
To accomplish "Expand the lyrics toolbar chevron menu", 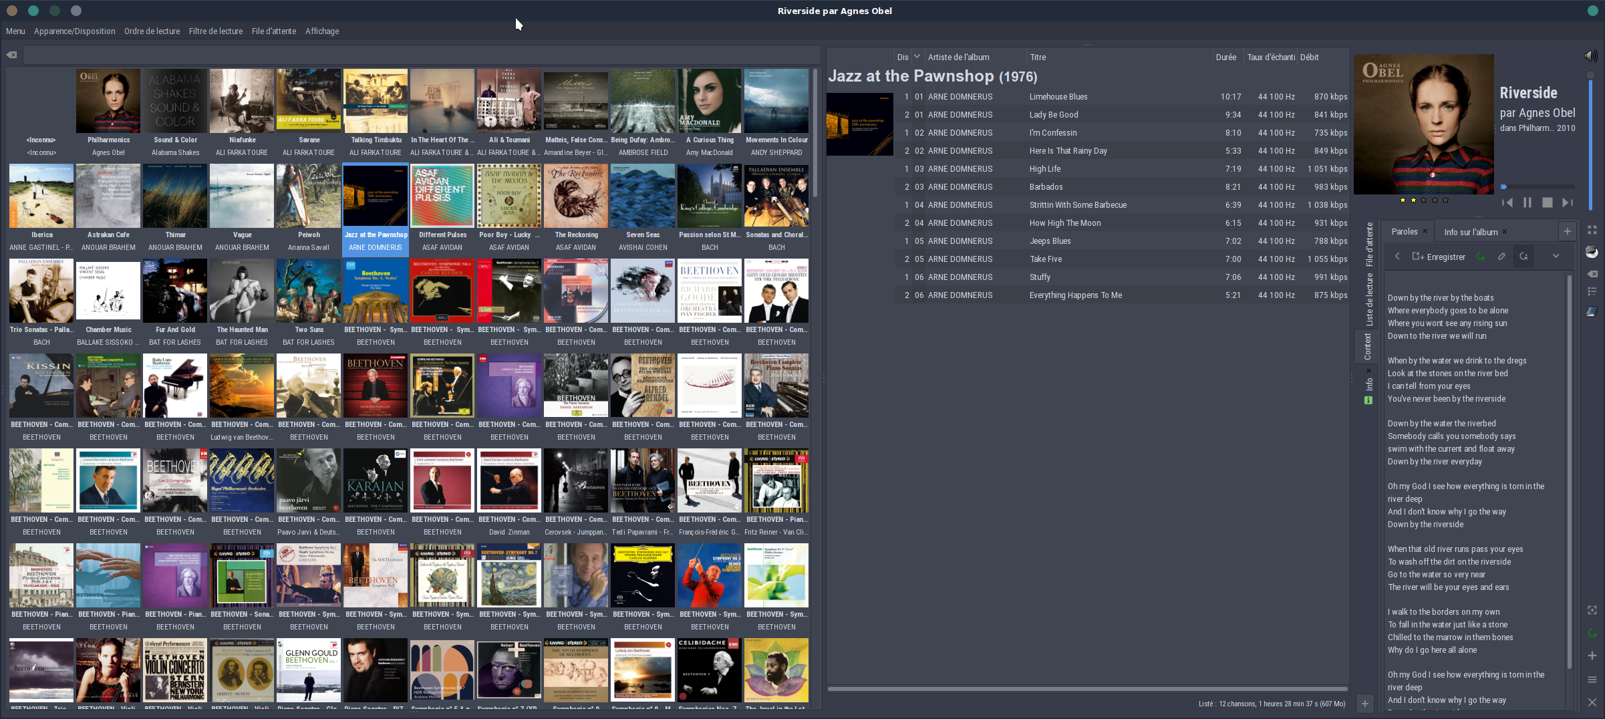I will [x=1556, y=257].
